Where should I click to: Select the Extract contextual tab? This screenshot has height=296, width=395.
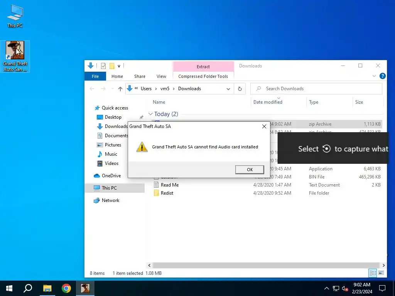point(203,67)
